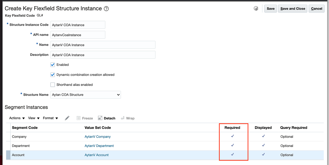329x165 pixels.
Task: Uncheck Dynamic combination creation allowed
Action: (52, 75)
